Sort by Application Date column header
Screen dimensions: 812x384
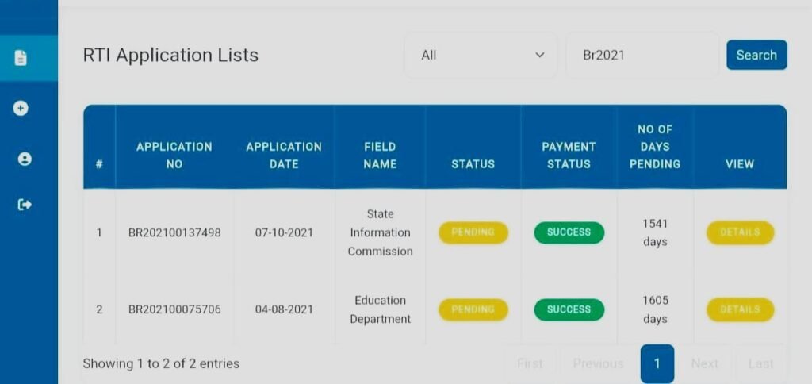pos(284,155)
